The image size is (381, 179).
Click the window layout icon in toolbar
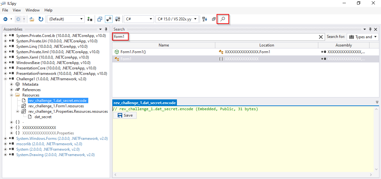click(99, 19)
